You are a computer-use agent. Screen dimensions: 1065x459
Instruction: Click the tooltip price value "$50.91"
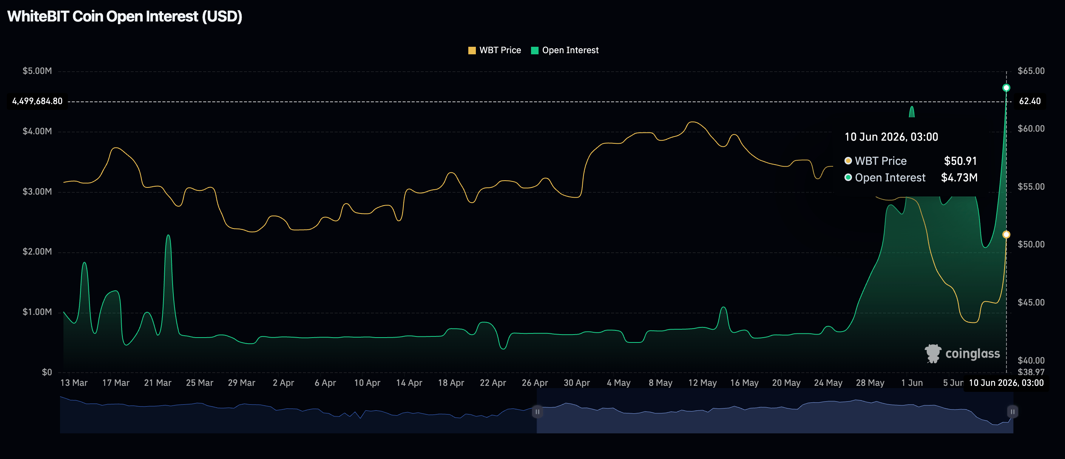click(960, 161)
